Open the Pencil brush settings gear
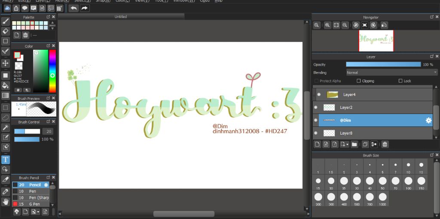The height and width of the screenshot is (219, 440). [x=46, y=185]
